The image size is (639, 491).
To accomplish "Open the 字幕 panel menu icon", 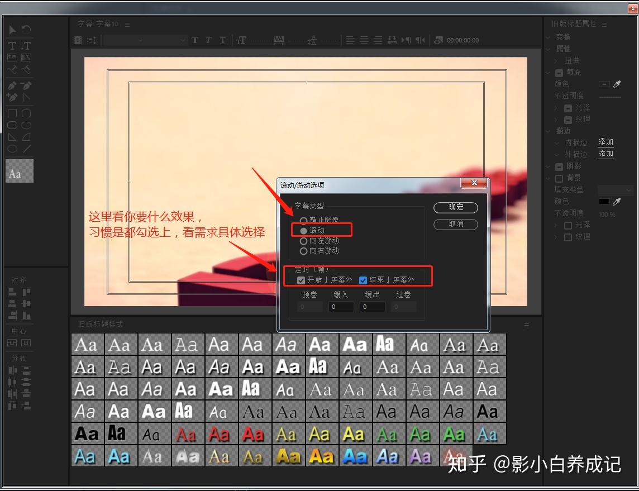I will tap(127, 25).
